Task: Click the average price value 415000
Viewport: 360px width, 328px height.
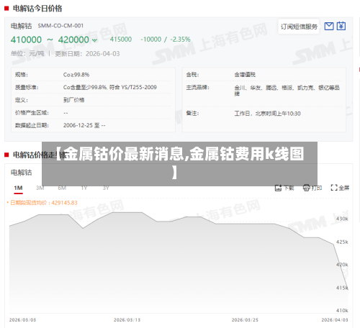Action: click(121, 40)
